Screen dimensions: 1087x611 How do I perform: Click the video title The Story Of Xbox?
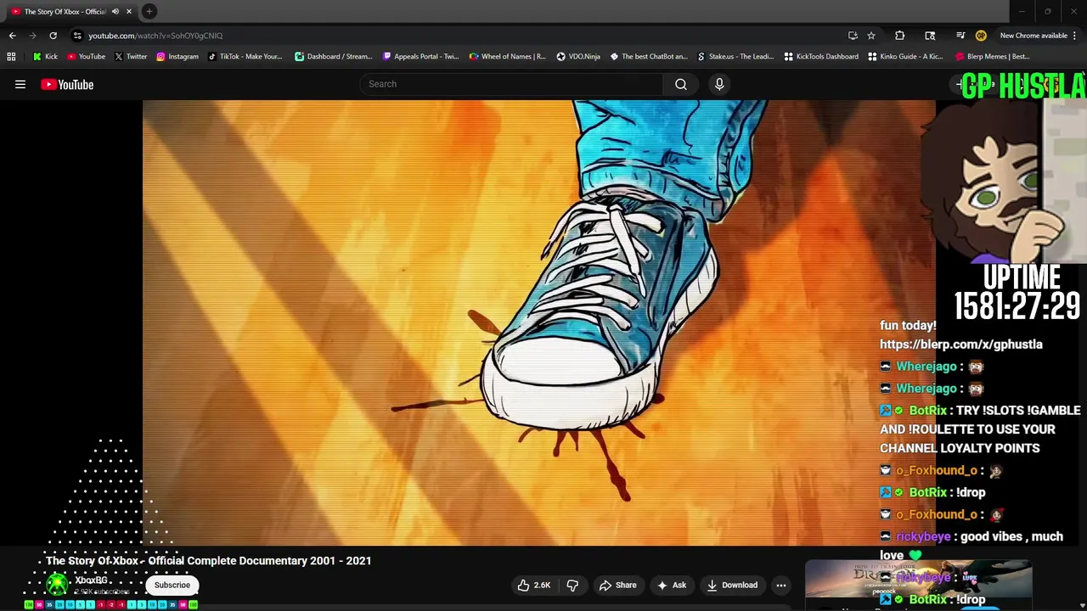209,561
